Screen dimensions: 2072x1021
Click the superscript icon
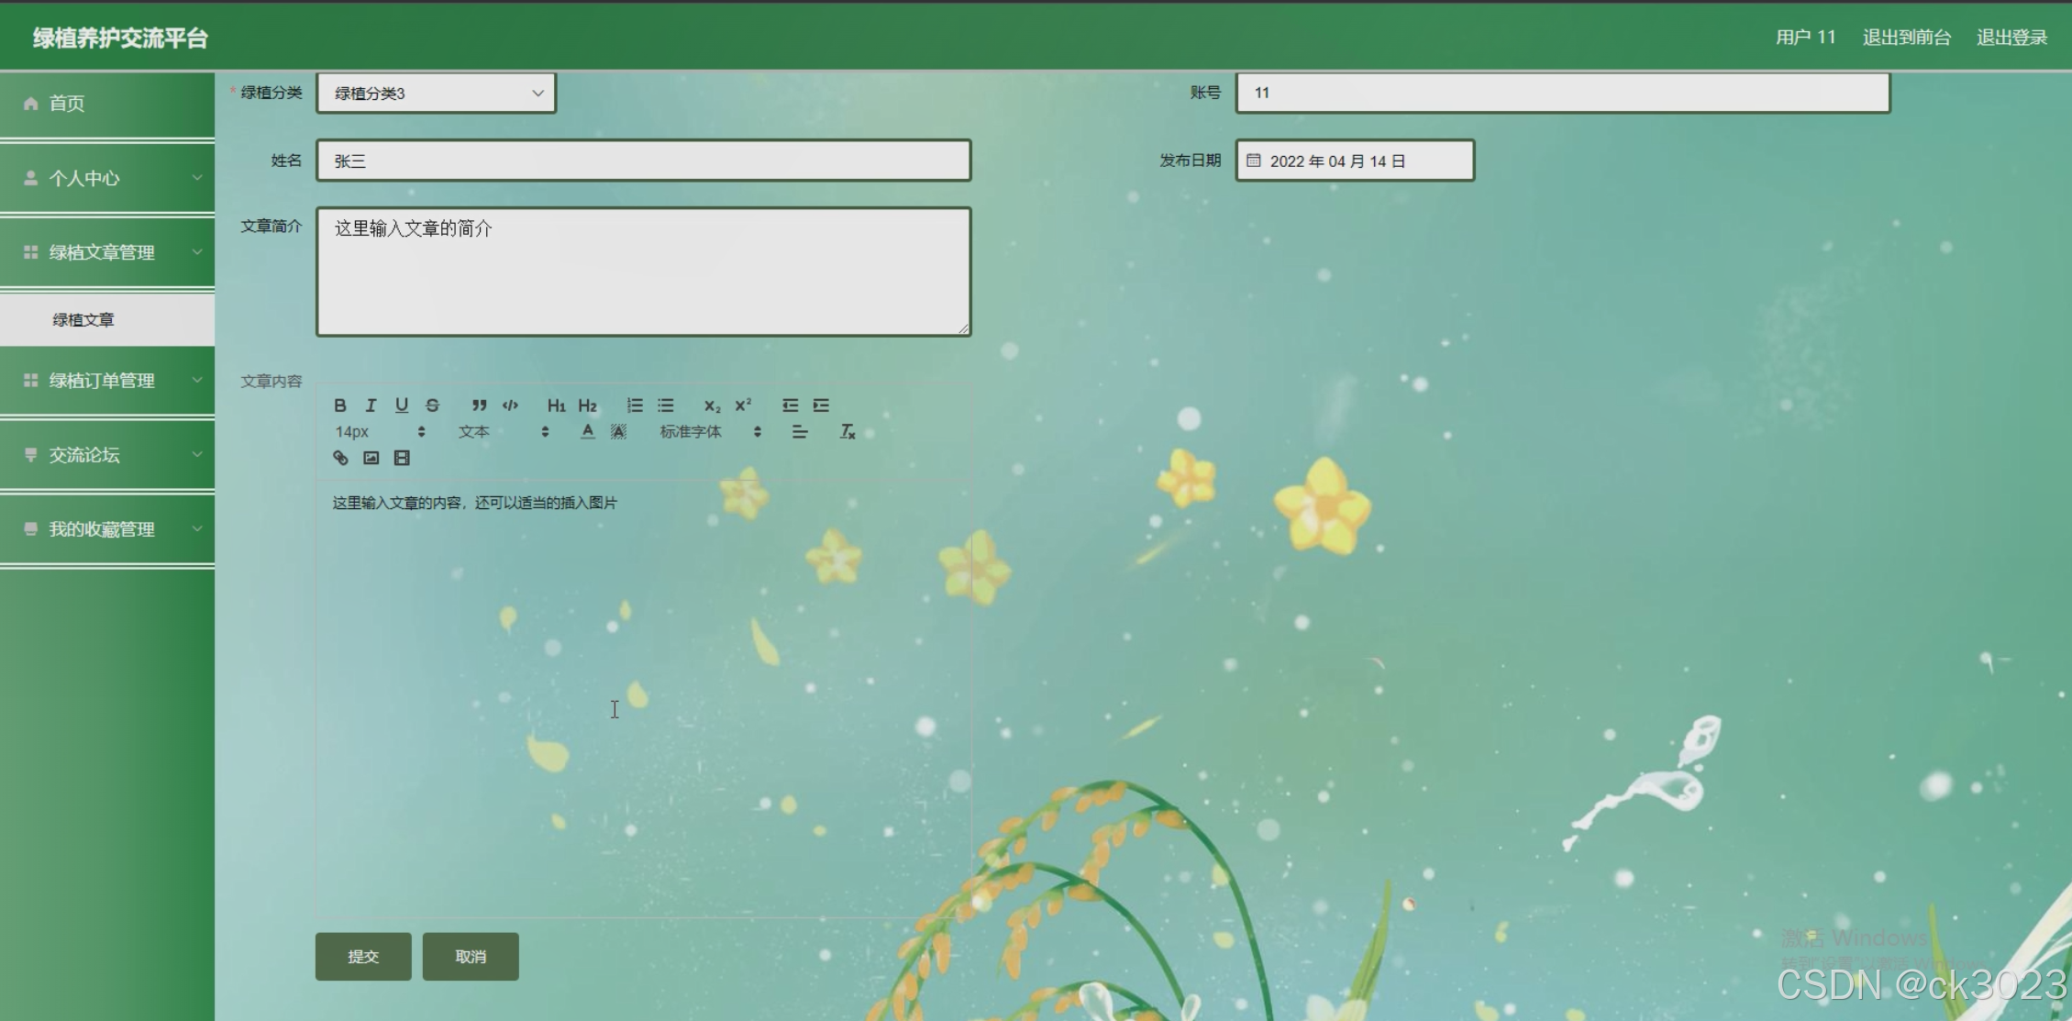743,405
